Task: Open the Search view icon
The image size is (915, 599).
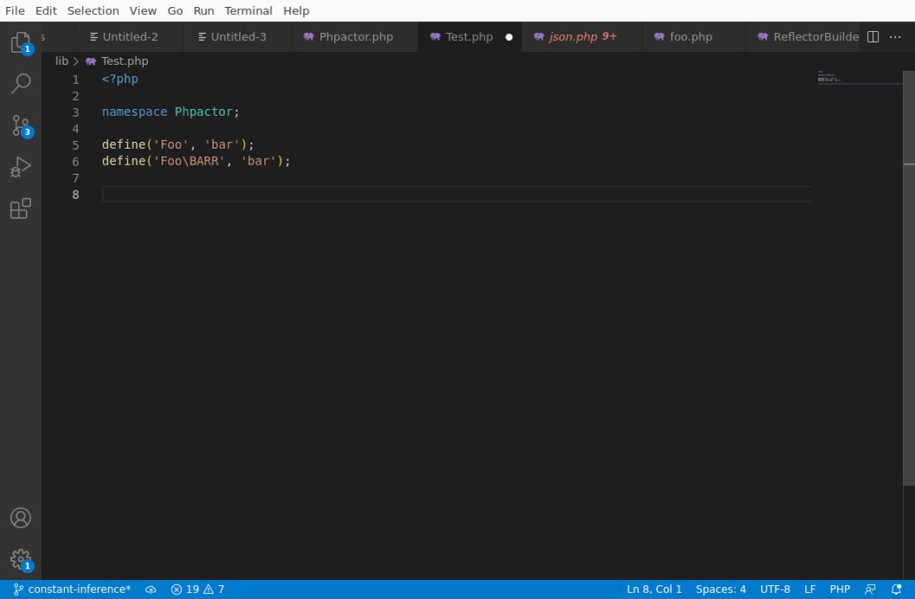Action: click(21, 83)
